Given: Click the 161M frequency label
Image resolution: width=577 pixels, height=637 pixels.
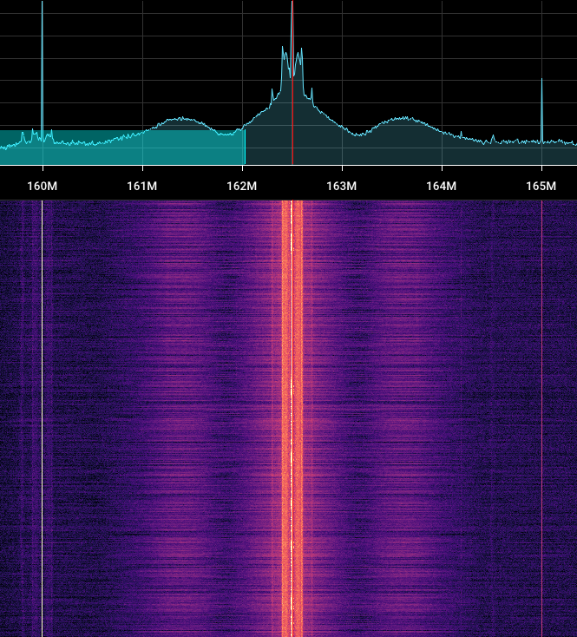Looking at the screenshot, I should 142,186.
